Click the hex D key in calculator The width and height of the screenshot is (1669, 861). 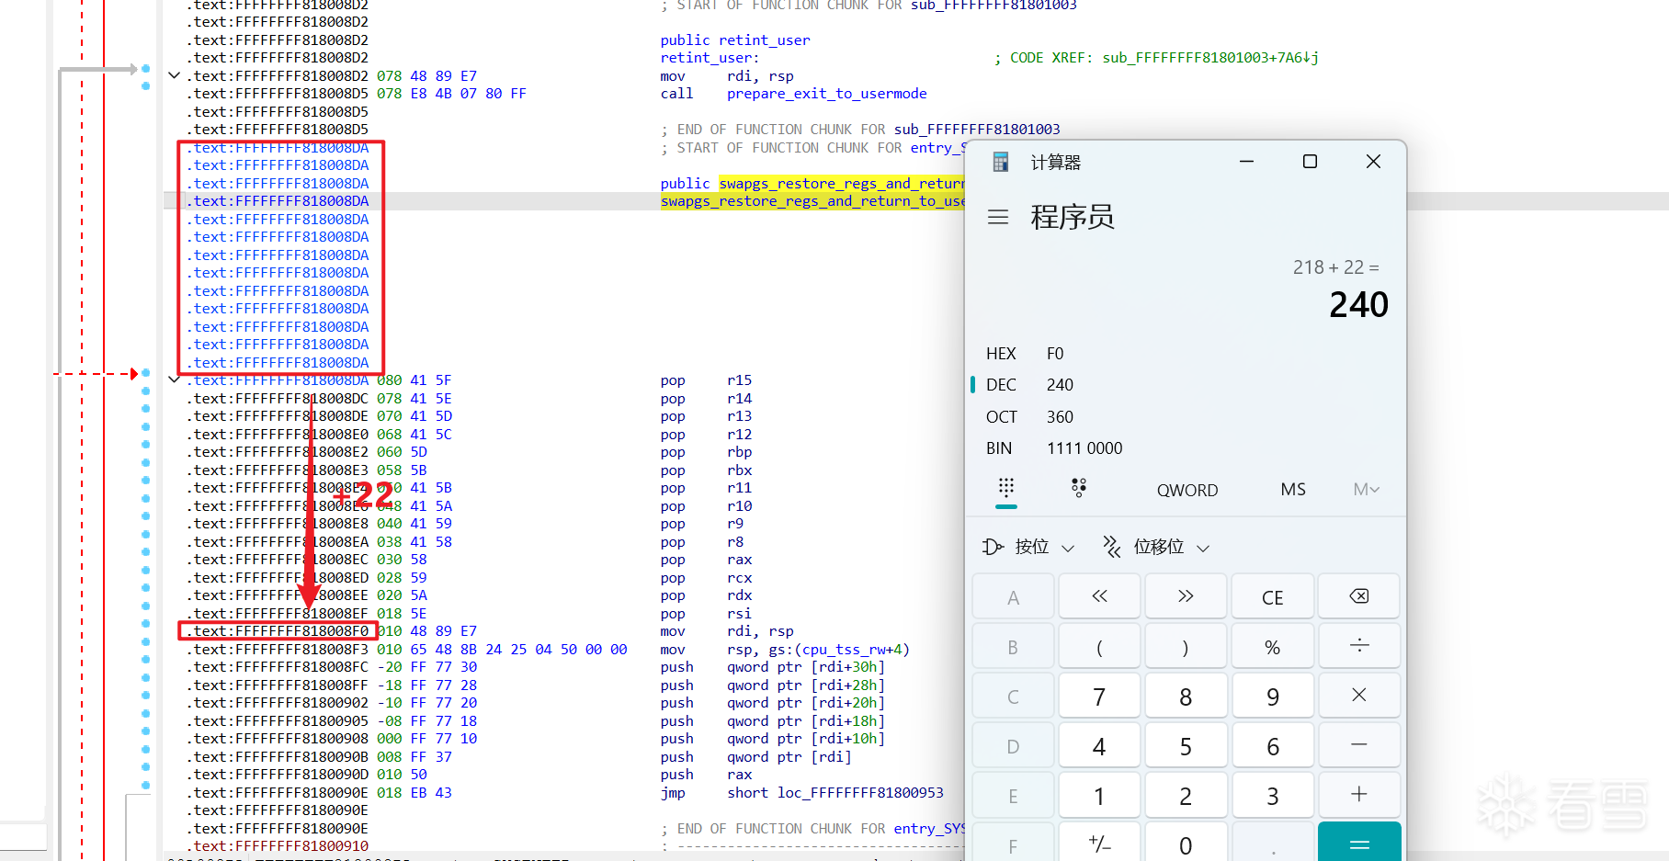point(1013,745)
